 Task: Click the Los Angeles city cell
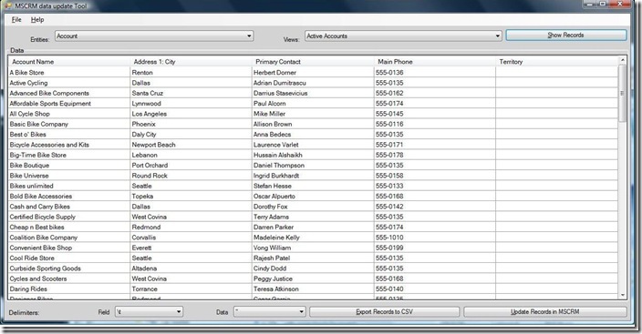191,114
